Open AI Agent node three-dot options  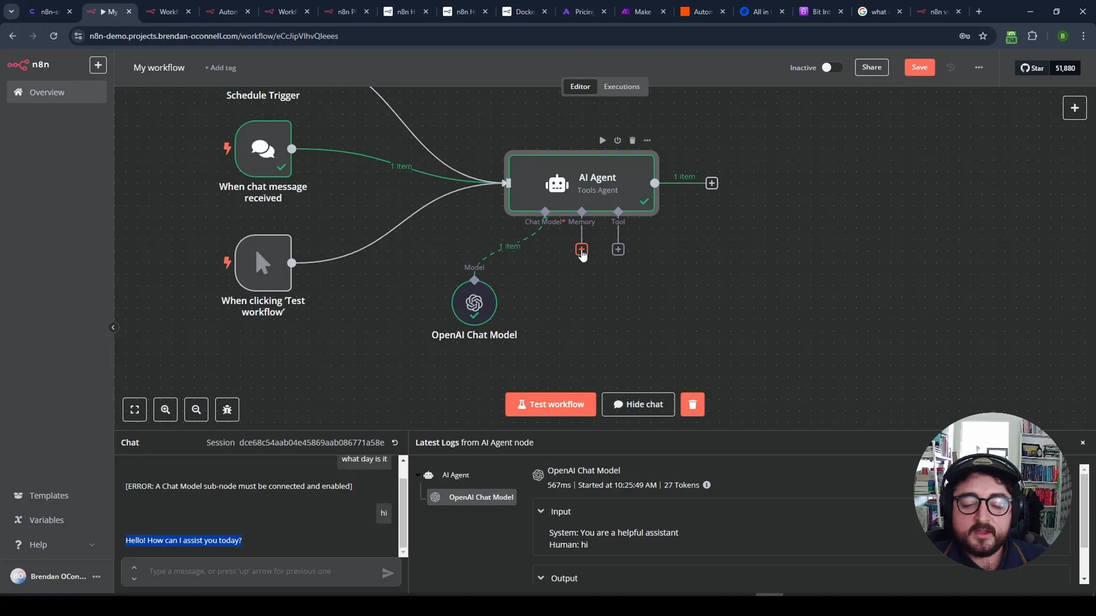coord(647,140)
